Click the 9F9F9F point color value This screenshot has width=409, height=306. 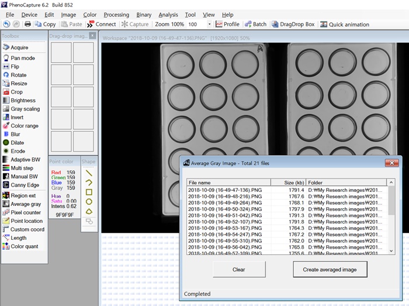point(64,215)
